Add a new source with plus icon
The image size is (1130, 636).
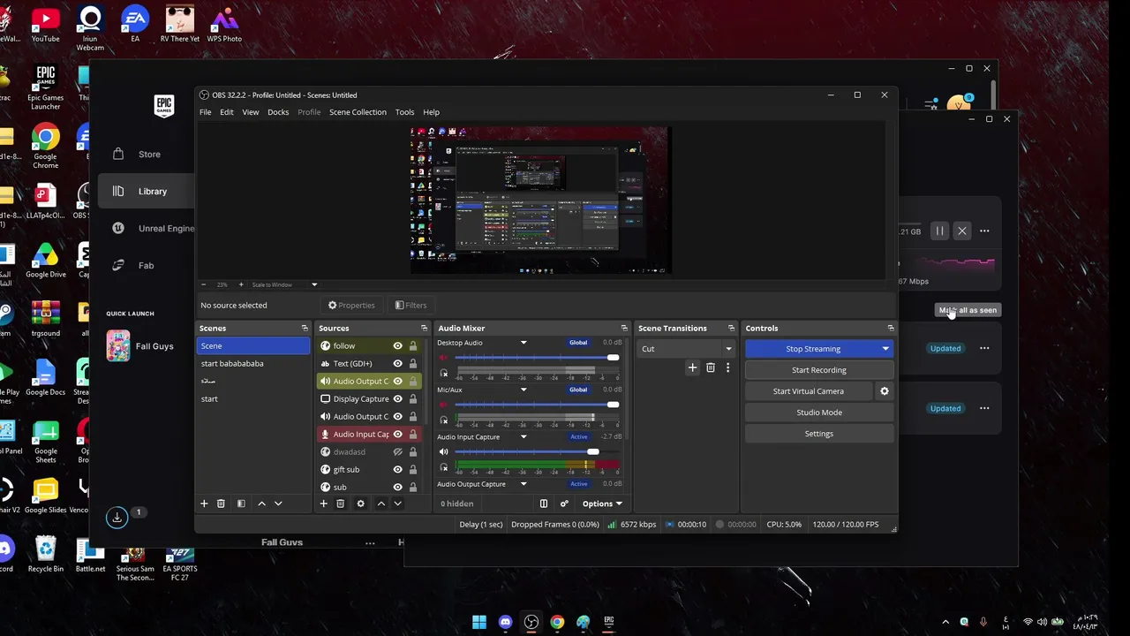(x=323, y=503)
